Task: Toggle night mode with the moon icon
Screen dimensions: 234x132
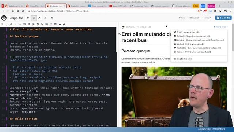Action: (x=45, y=18)
